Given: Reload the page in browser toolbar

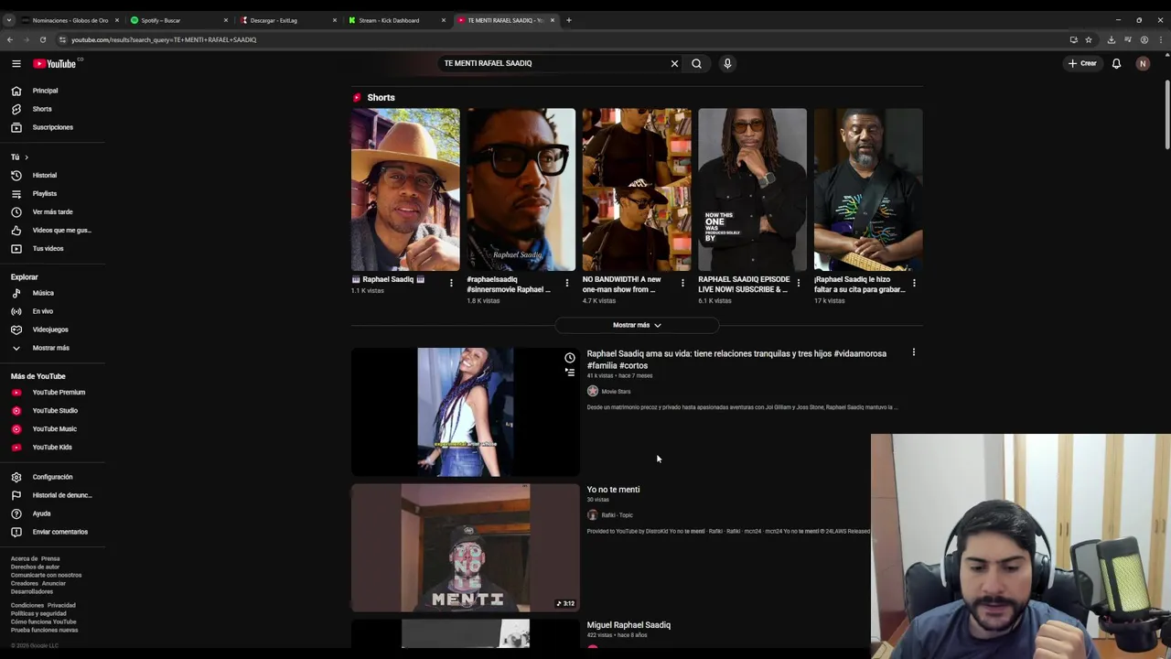Looking at the screenshot, I should 42,39.
